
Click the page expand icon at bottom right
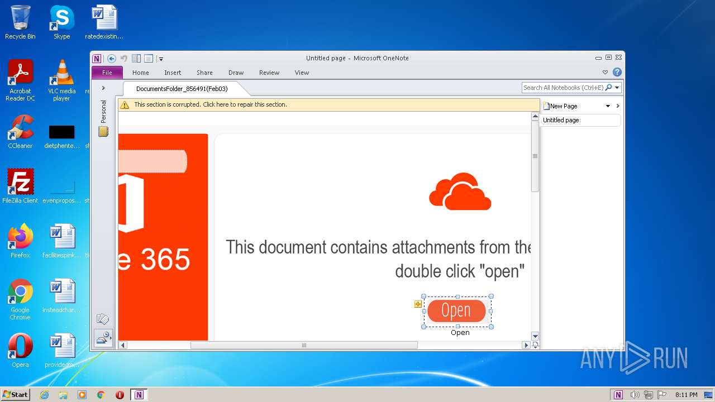(x=535, y=345)
